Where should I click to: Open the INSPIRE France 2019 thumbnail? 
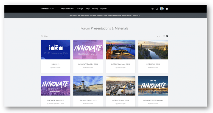pyautogui.click(x=120, y=86)
